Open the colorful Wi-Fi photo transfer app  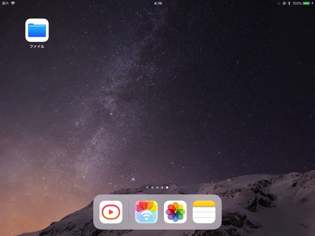[146, 212]
